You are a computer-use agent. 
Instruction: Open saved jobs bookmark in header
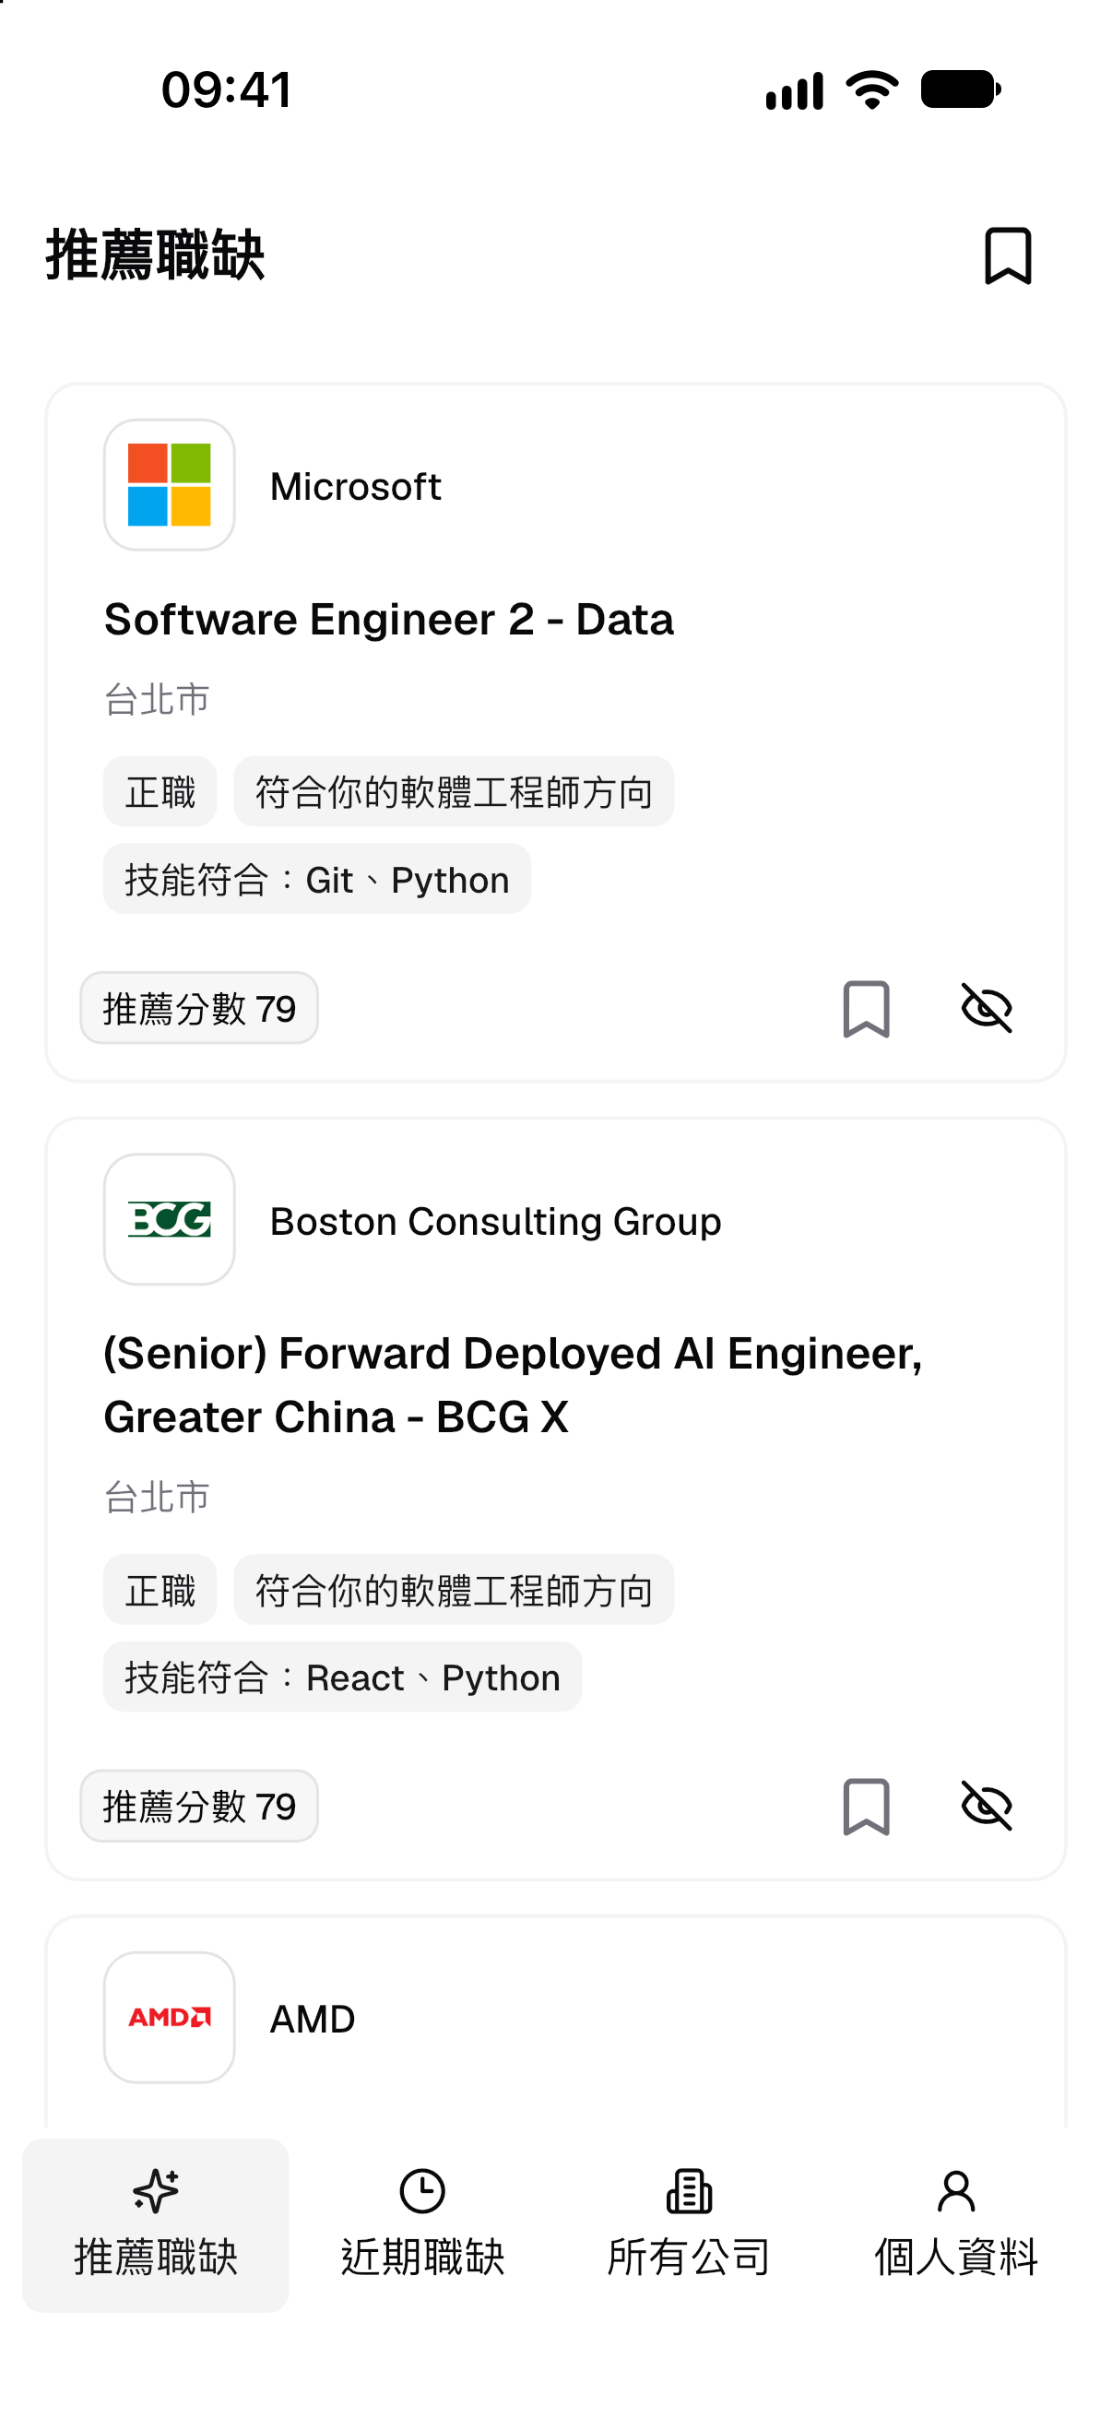click(x=1008, y=255)
